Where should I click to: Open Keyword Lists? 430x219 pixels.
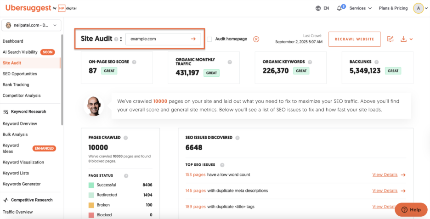[16, 173]
